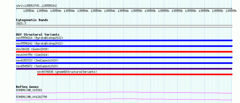The height and width of the screenshot is (103, 240).
Task: Open the R3HDM1|NM_015361 gene label
Action: 29,90
